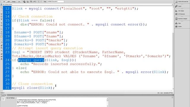The height and width of the screenshot is (107, 190).
Task: Click the Properties panel help icon
Action: 172,97
